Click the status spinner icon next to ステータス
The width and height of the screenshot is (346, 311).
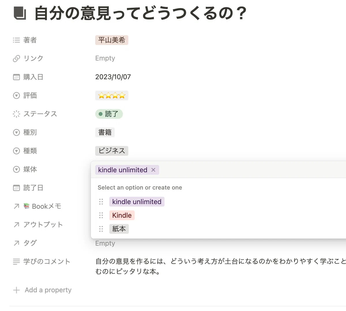click(16, 114)
